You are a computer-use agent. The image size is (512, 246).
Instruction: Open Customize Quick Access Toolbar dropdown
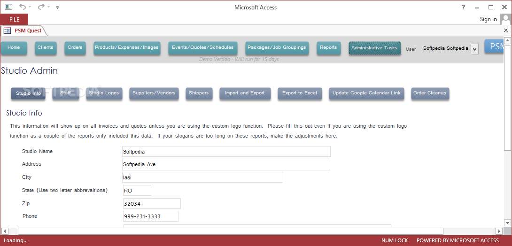coord(58,7)
